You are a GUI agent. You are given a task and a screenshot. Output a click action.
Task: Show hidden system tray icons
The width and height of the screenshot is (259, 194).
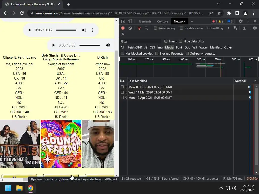tap(221, 188)
